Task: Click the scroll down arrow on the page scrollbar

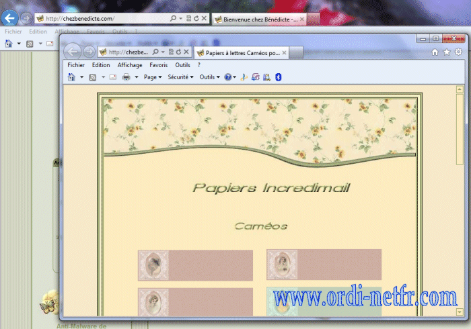Action: pyautogui.click(x=460, y=312)
